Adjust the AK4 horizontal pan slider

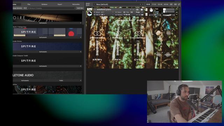click(118, 38)
